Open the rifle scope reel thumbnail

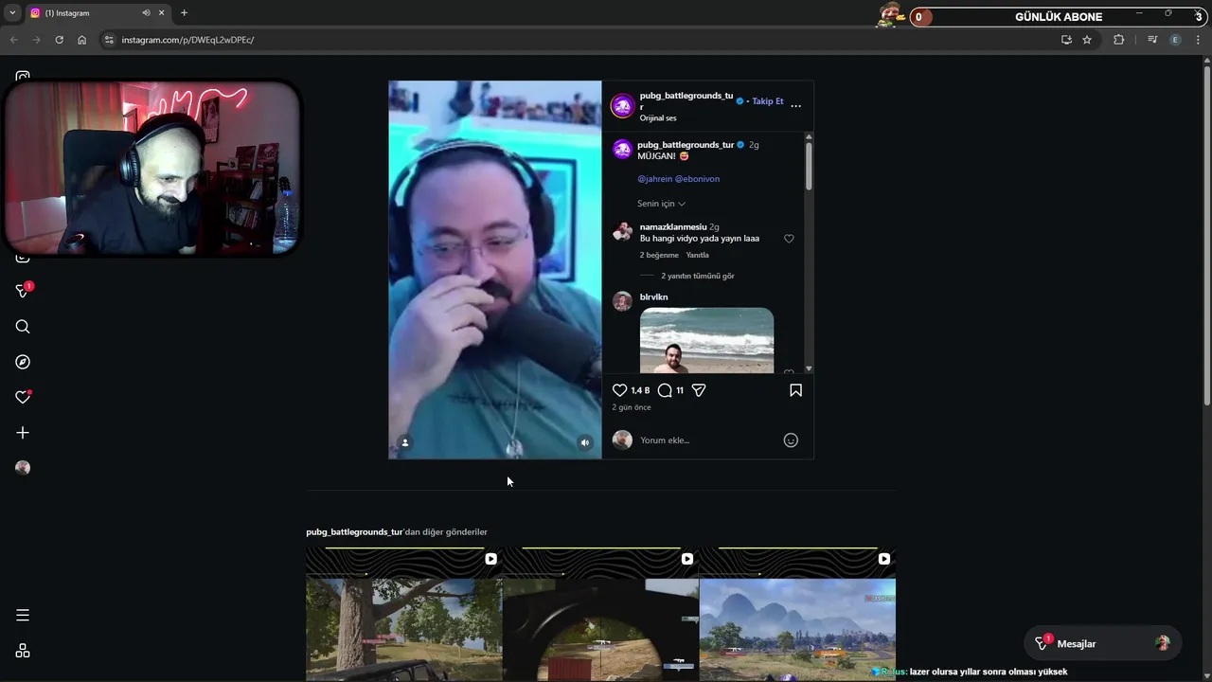coord(600,614)
